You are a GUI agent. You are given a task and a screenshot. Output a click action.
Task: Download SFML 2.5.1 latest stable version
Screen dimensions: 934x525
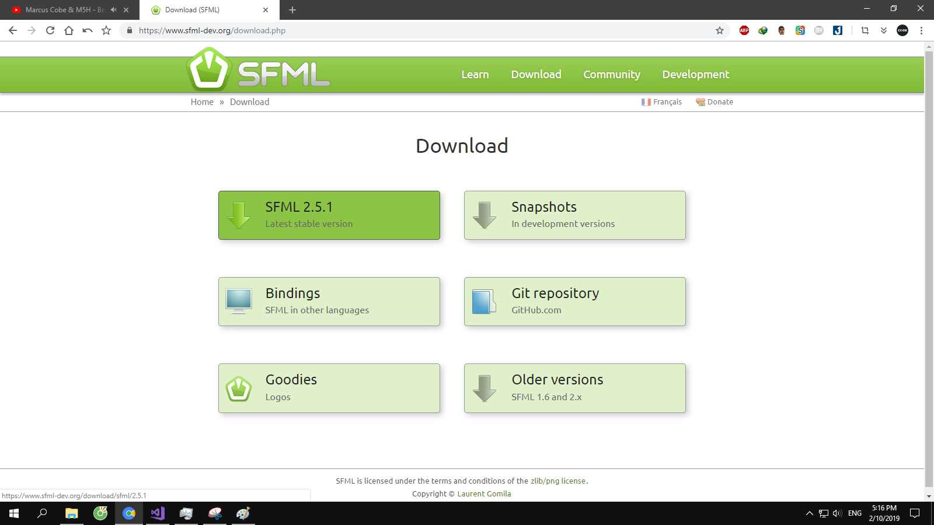click(x=329, y=215)
